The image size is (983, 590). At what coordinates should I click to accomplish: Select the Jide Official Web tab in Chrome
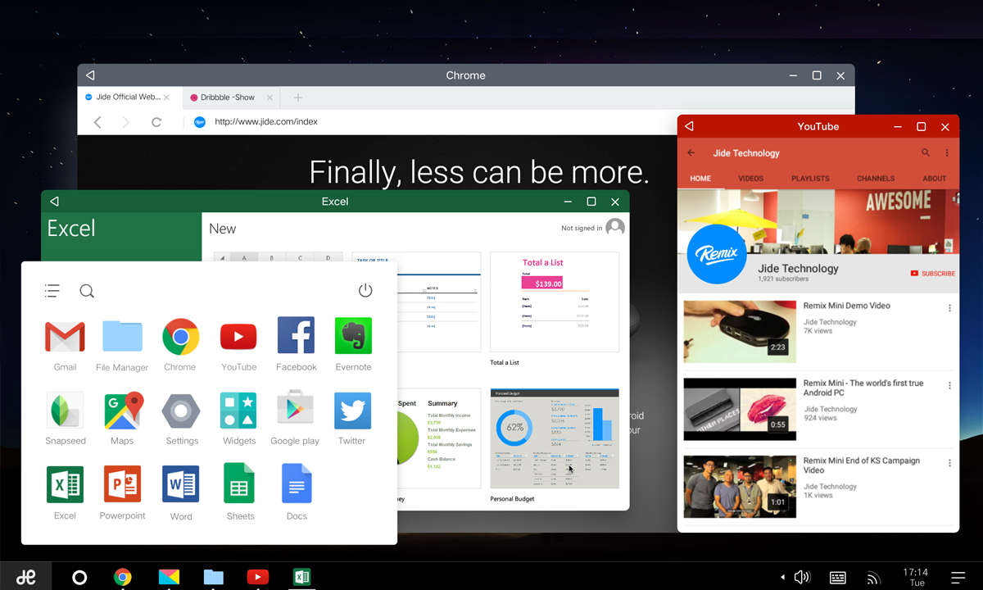(128, 97)
